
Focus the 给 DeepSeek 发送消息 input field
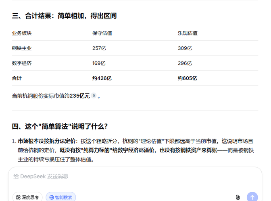135,176
